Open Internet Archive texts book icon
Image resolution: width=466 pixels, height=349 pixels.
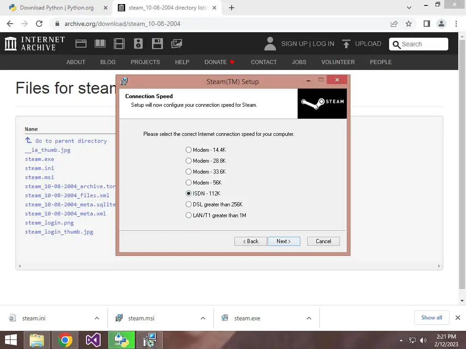100,44
